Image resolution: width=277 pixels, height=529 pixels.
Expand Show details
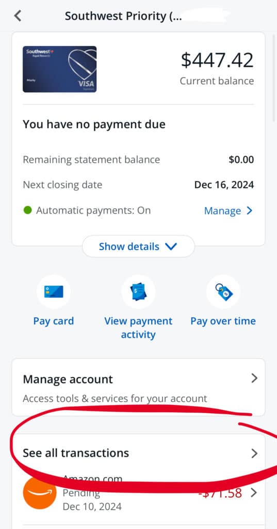coord(138,246)
